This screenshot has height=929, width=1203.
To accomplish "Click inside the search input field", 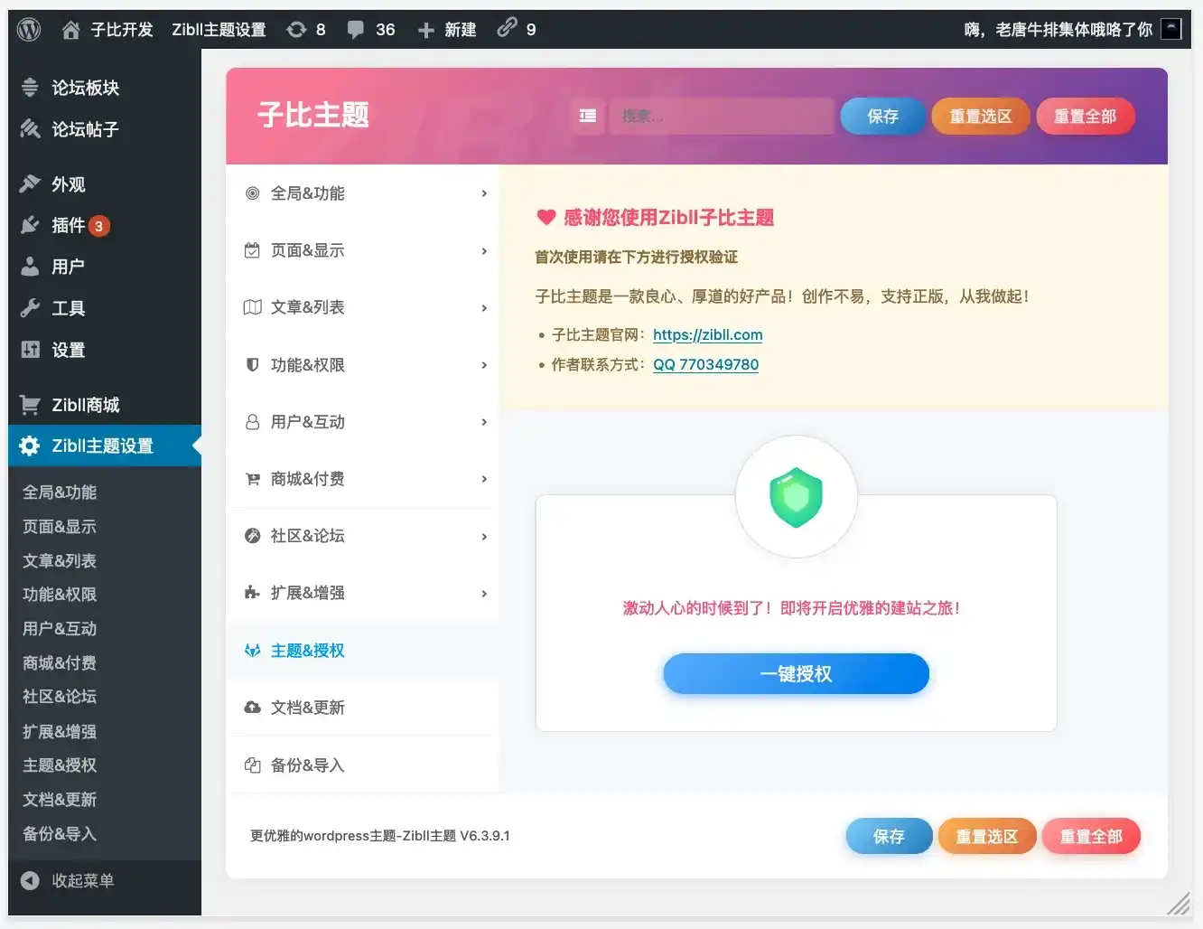I will (x=723, y=116).
